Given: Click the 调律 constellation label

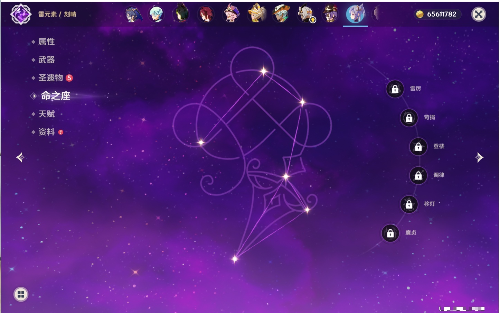Looking at the screenshot, I should pos(439,175).
